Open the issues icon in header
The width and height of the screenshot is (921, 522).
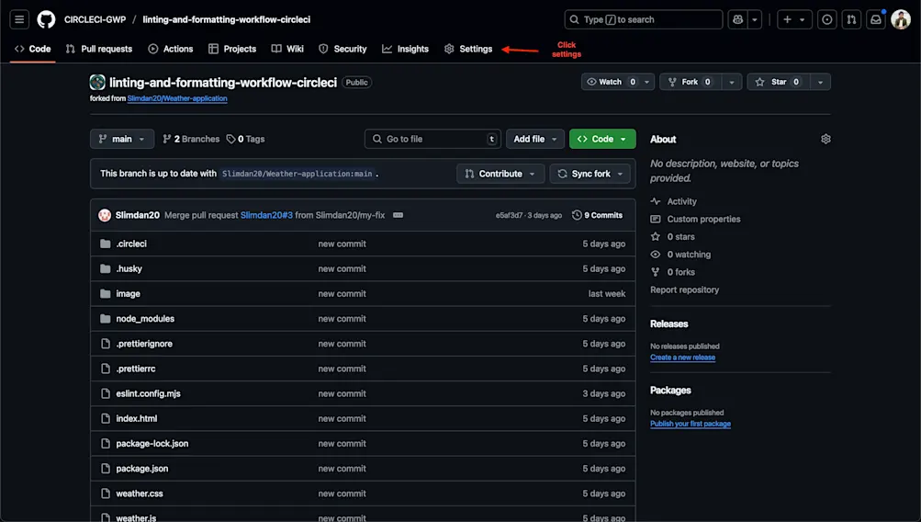tap(827, 19)
